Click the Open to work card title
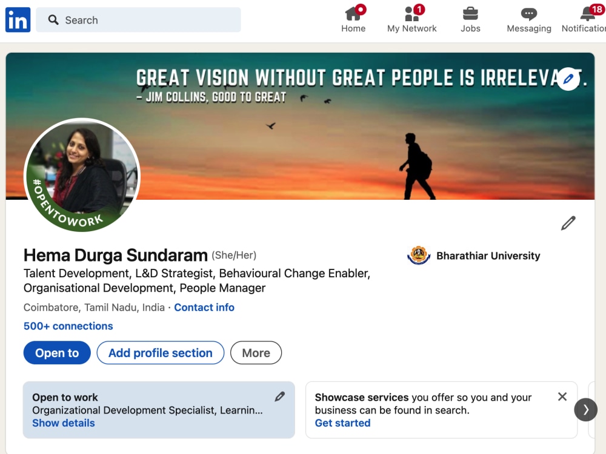Image resolution: width=606 pixels, height=454 pixels. [65, 397]
